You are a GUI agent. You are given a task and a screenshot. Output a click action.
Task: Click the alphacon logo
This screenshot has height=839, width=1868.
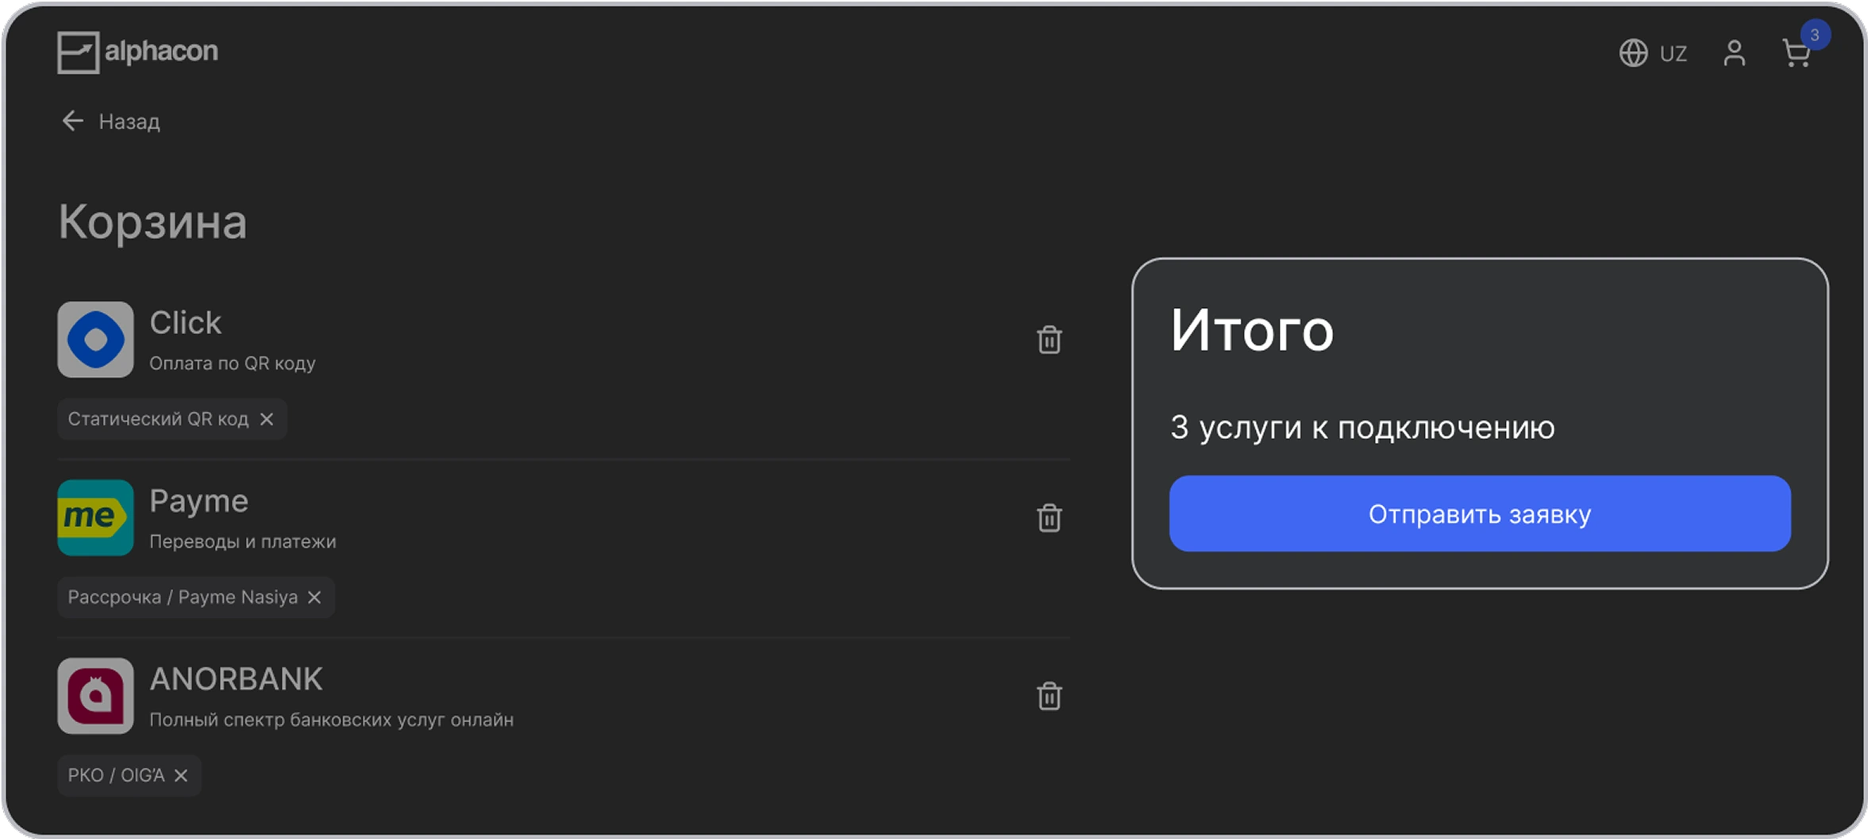pos(137,52)
